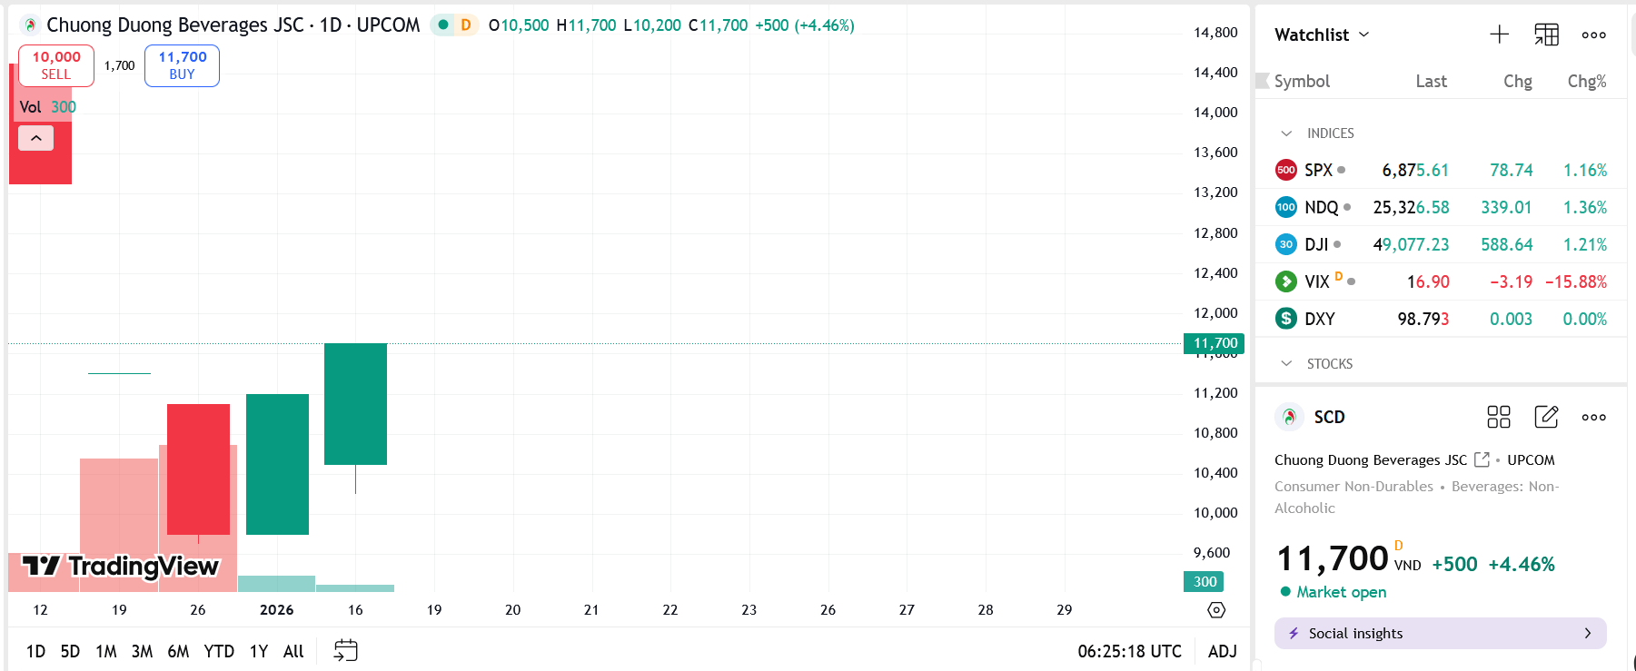Screen dimensions: 1636x671
Task: Click the go-to-date calendar icon
Action: pyautogui.click(x=346, y=650)
